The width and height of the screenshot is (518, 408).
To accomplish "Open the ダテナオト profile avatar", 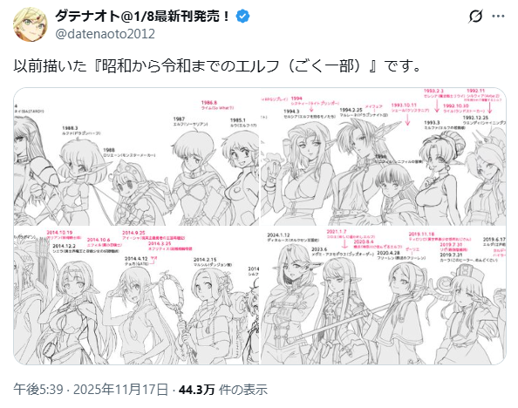I will (x=30, y=24).
